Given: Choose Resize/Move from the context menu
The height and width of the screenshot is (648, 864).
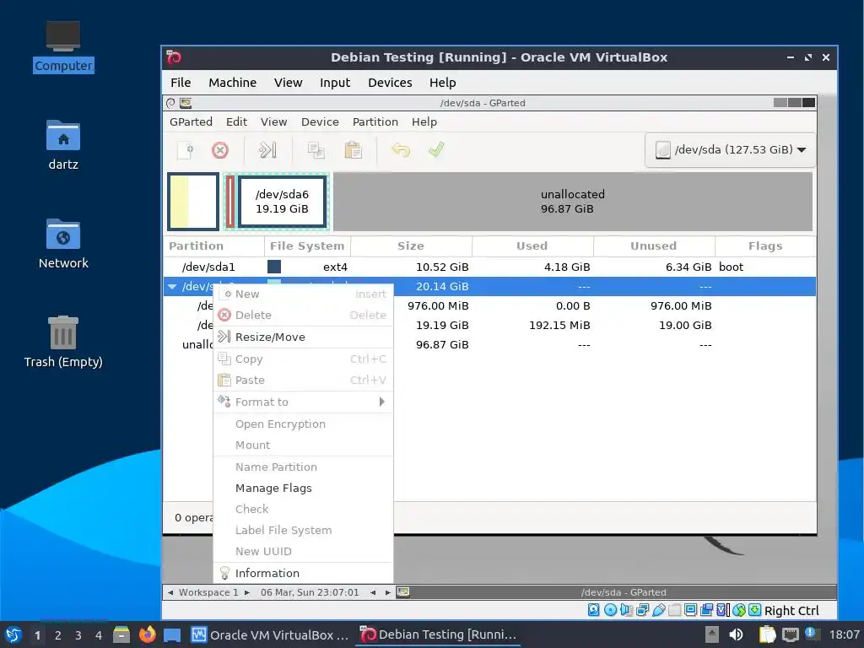Looking at the screenshot, I should pos(303,337).
